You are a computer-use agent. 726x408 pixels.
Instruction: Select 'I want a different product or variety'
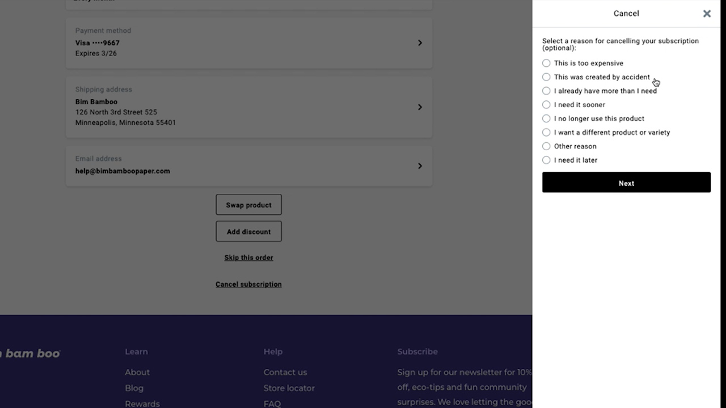[x=546, y=133]
